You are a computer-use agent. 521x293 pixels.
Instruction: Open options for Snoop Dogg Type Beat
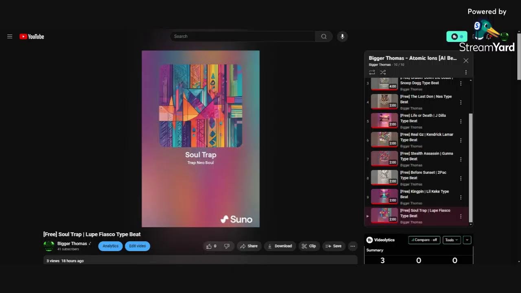click(x=461, y=83)
